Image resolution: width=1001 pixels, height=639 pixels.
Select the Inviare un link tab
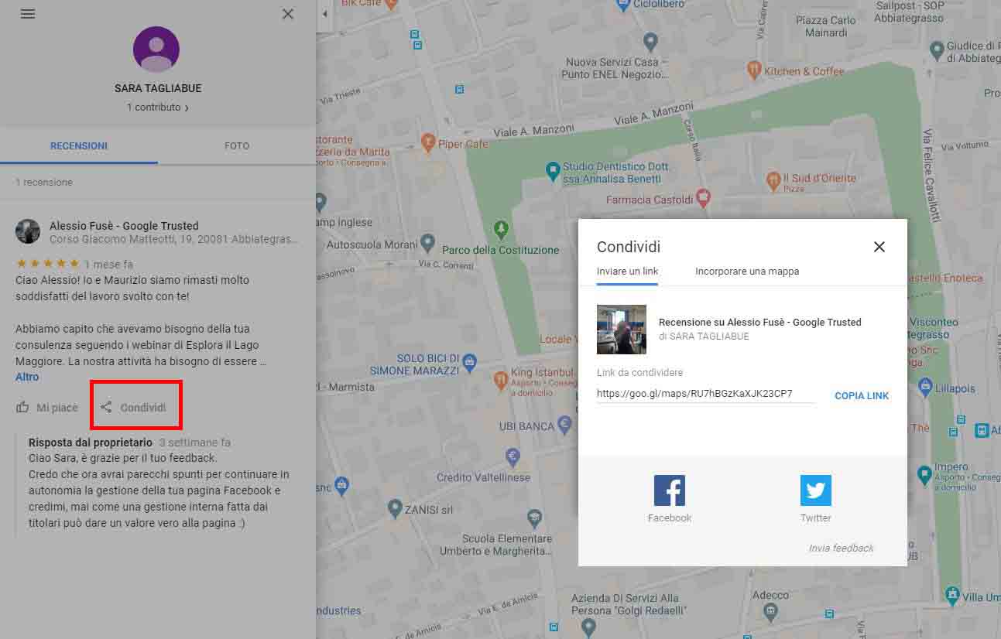627,272
